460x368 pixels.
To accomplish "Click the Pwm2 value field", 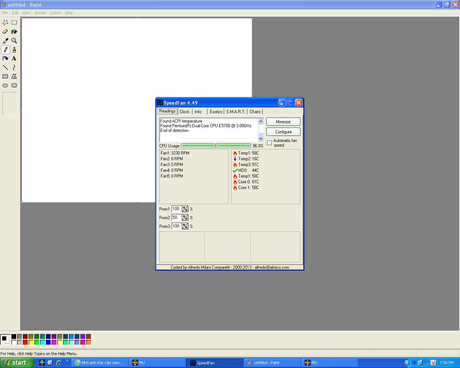I will click(176, 217).
